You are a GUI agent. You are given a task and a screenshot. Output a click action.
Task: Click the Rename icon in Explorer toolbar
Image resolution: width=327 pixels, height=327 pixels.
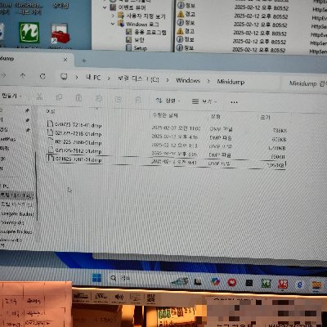[x=99, y=98]
